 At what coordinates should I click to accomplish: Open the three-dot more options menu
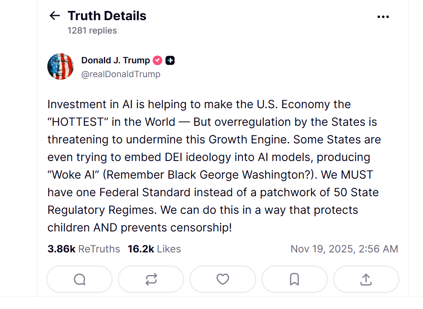pyautogui.click(x=383, y=17)
